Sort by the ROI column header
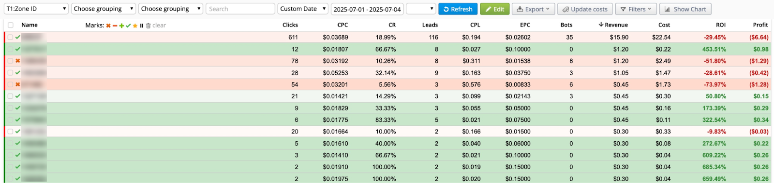Image resolution: width=774 pixels, height=186 pixels. (721, 25)
